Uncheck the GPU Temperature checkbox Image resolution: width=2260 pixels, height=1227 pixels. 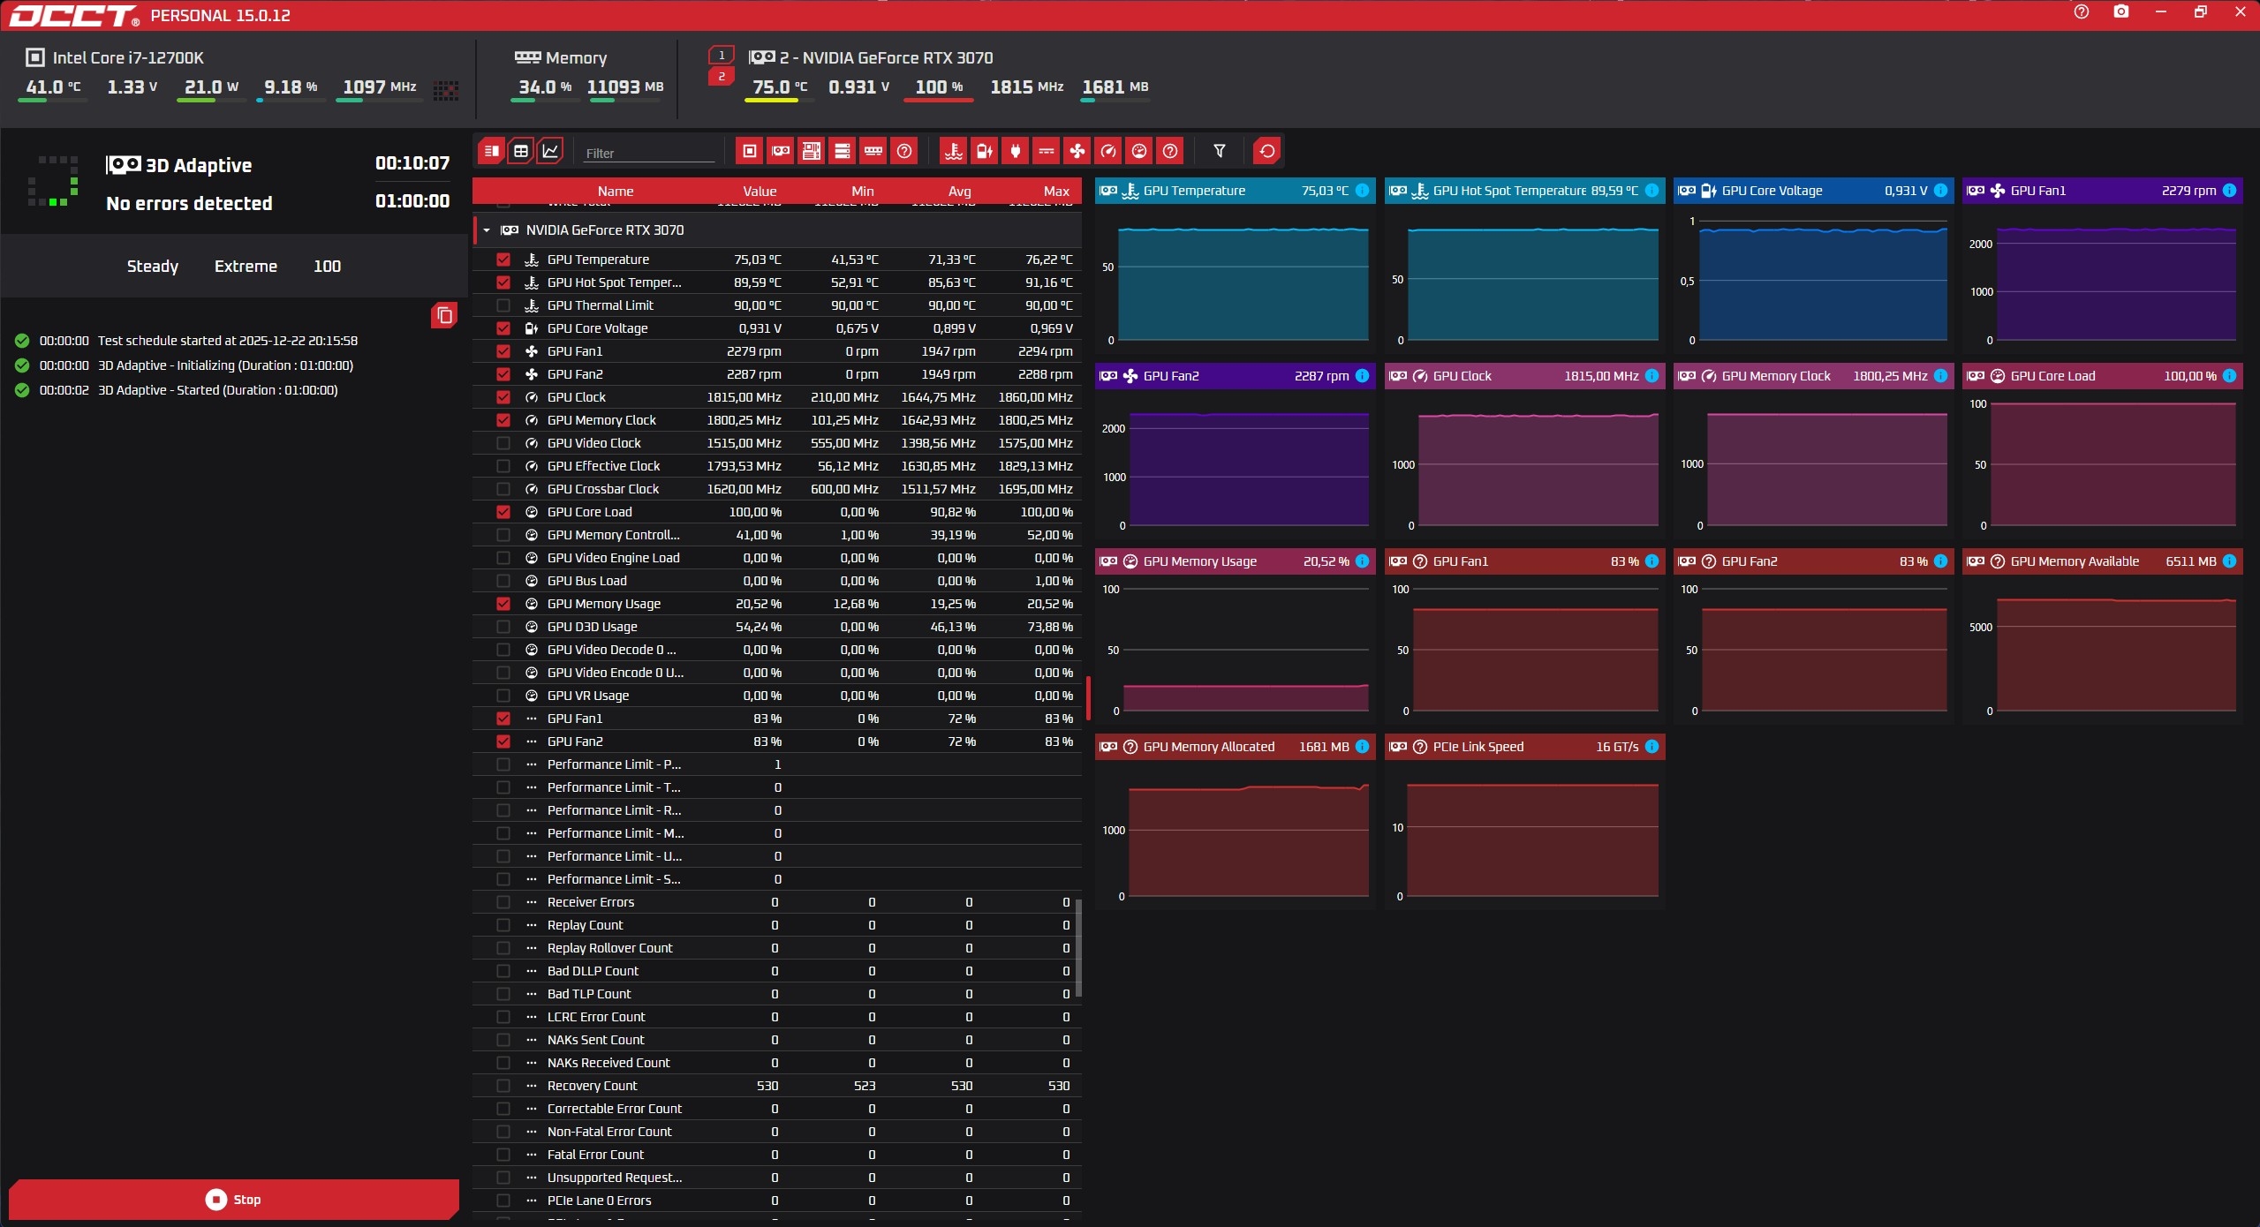503,260
